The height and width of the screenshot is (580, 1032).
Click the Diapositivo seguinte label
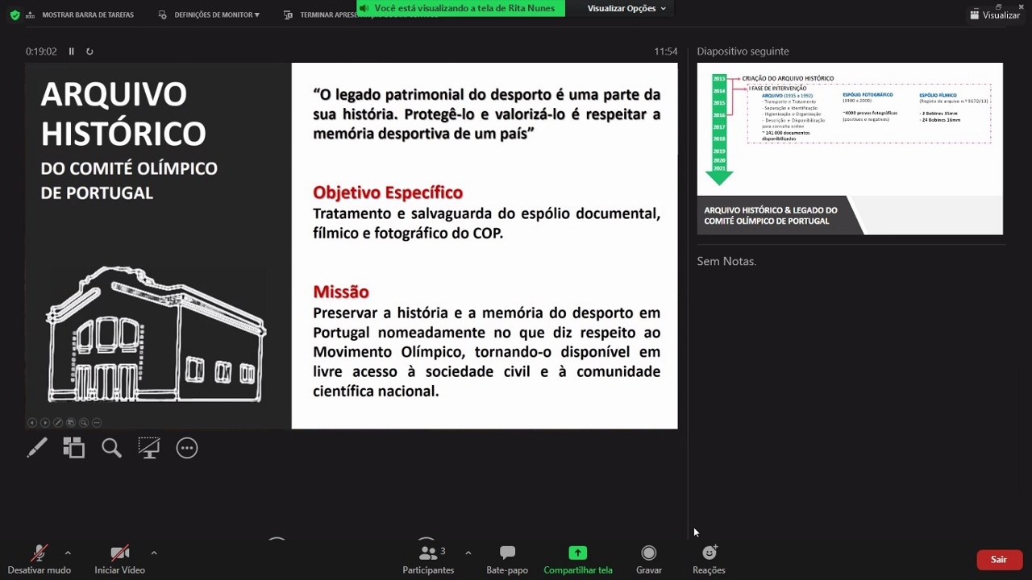click(x=743, y=52)
